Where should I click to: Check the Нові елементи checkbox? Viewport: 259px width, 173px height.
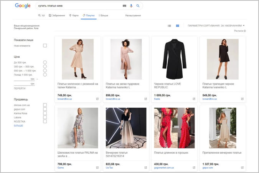point(45,45)
